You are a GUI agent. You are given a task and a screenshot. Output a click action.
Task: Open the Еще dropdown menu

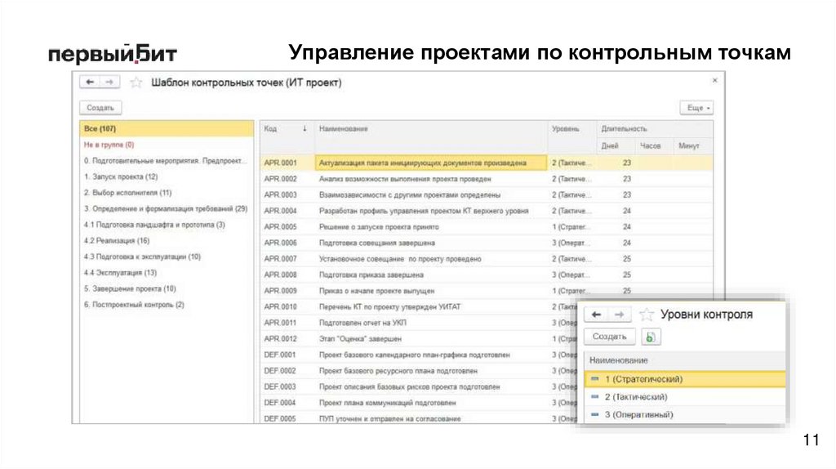point(697,108)
